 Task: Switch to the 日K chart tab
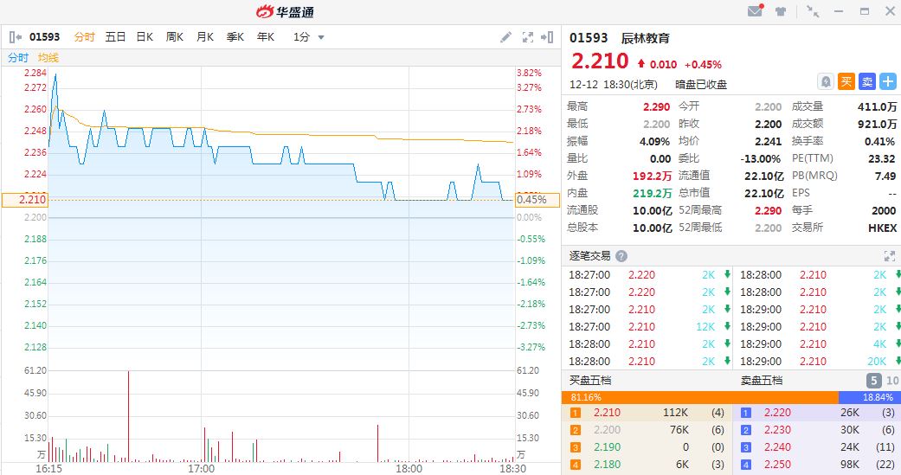(145, 37)
